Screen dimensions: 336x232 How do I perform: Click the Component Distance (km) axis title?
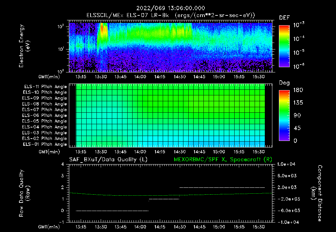click(x=317, y=193)
